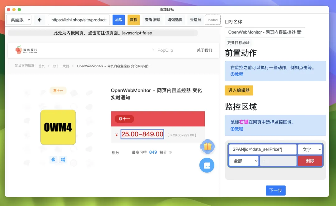Select the 增强选择 toolbar option

(175, 20)
